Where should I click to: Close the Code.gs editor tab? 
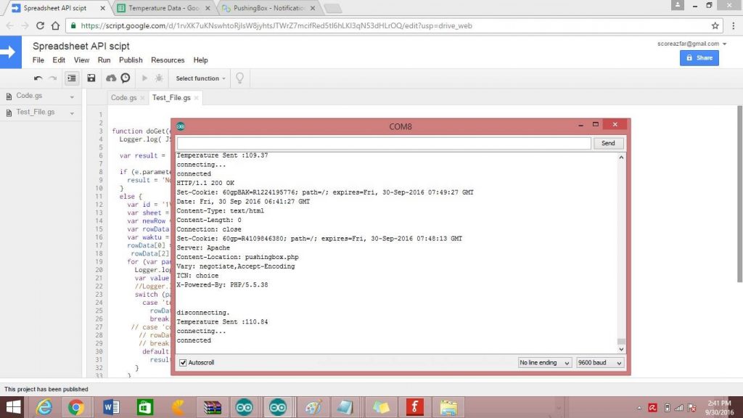(x=142, y=98)
